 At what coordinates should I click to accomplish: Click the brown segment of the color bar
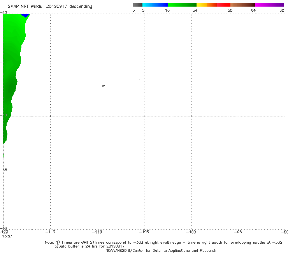coord(242,5)
